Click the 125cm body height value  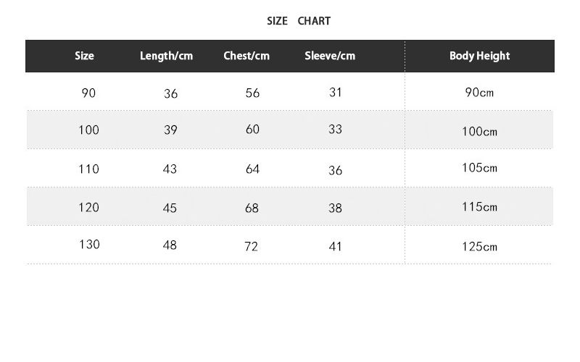point(479,246)
